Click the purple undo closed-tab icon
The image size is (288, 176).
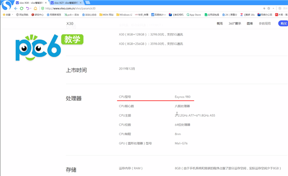point(27,9)
